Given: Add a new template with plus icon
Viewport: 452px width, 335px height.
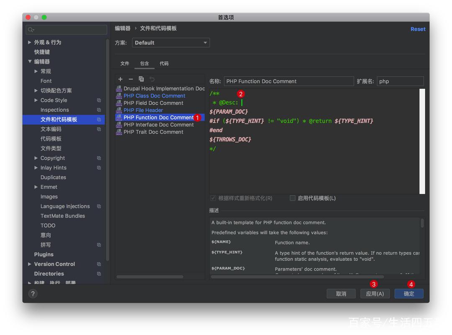Looking at the screenshot, I should coord(120,79).
